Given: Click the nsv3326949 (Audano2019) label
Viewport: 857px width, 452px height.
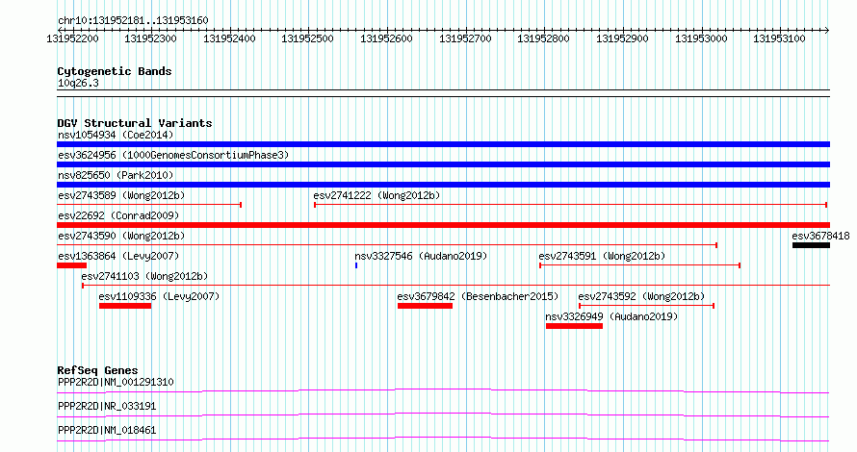Looking at the screenshot, I should point(611,316).
